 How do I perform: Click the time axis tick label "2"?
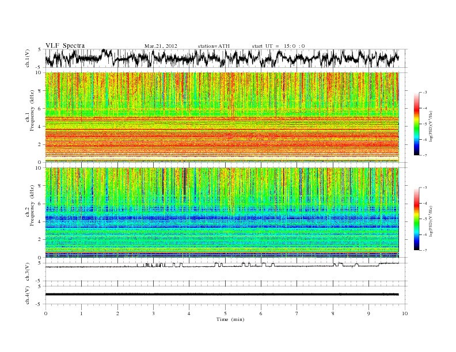click(117, 313)
